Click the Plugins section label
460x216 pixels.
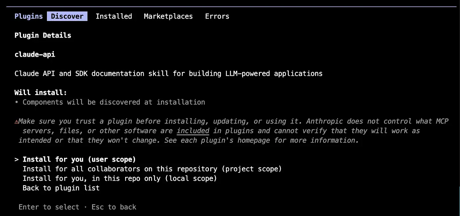point(29,16)
